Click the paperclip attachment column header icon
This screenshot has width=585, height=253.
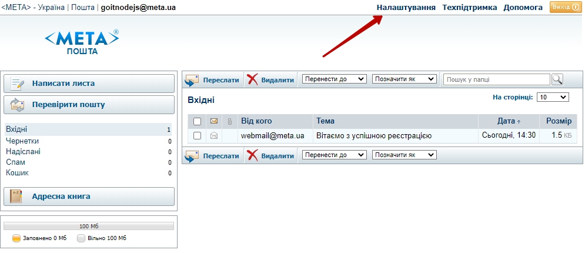[230, 121]
